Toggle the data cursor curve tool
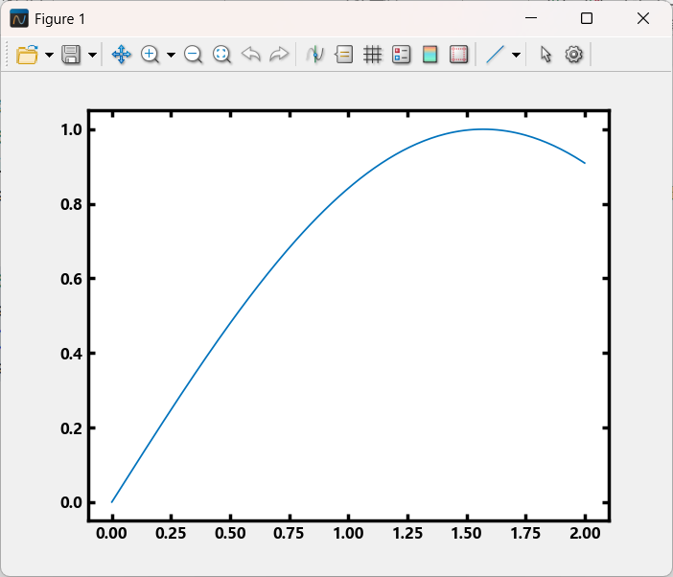Image resolution: width=673 pixels, height=577 pixels. pyautogui.click(x=315, y=55)
